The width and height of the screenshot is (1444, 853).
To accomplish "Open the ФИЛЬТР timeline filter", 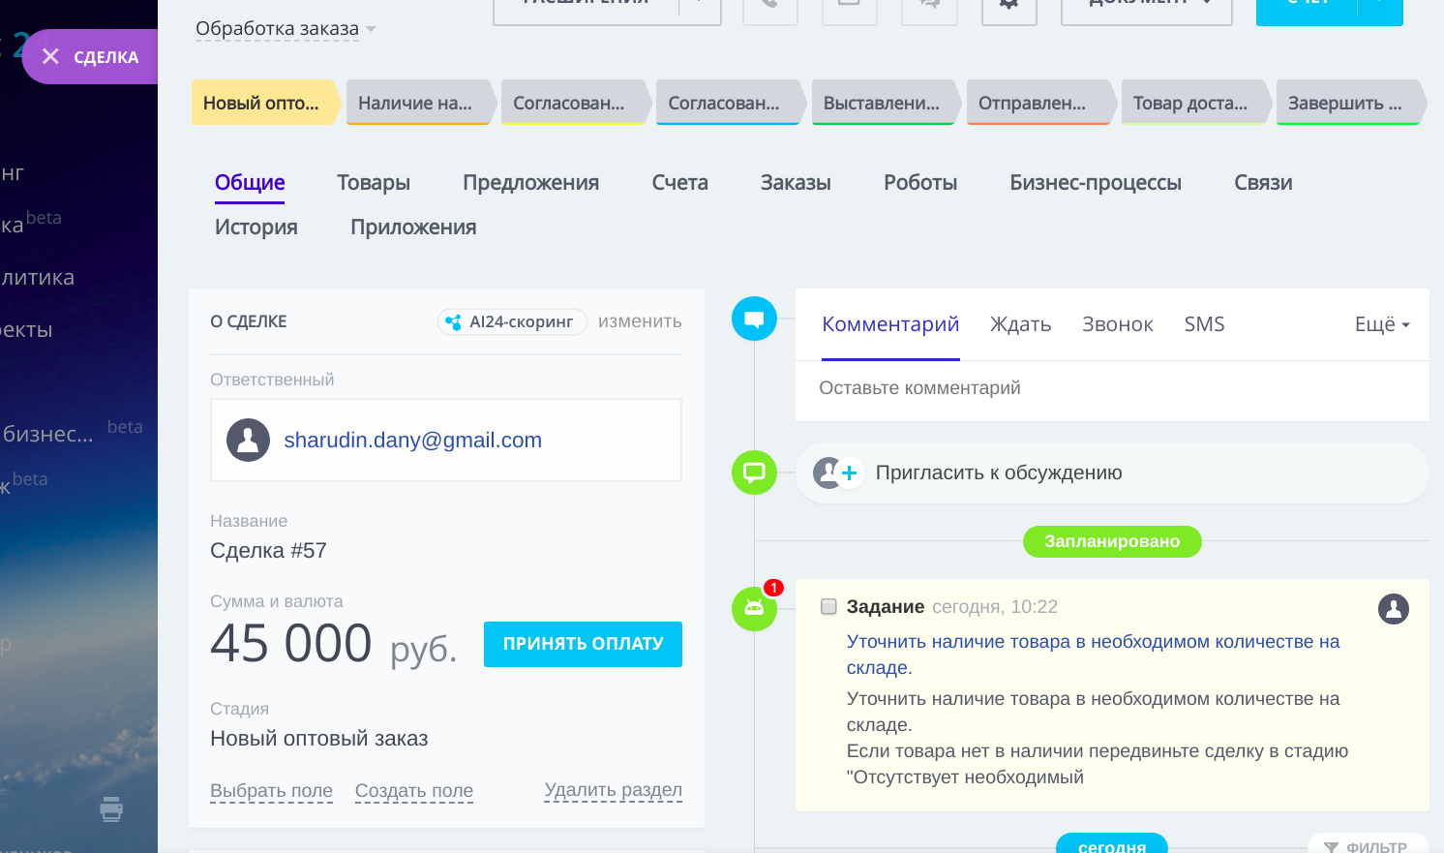I will (x=1367, y=846).
